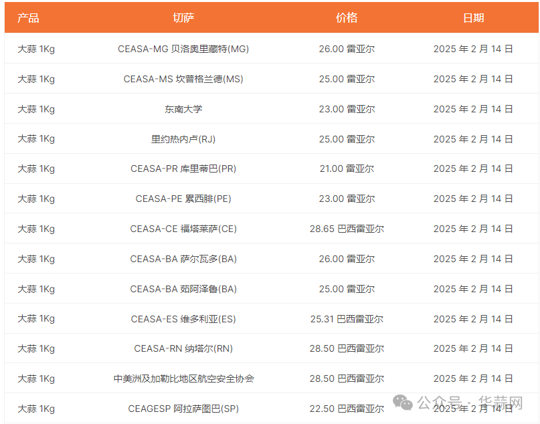540x424 pixels.
Task: Click the 23.00 雷亚尔 price in the 东南大学 row
Action: (x=347, y=109)
